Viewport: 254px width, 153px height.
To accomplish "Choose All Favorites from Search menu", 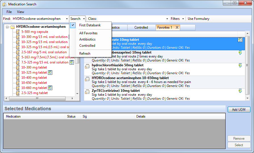I will [90, 33].
